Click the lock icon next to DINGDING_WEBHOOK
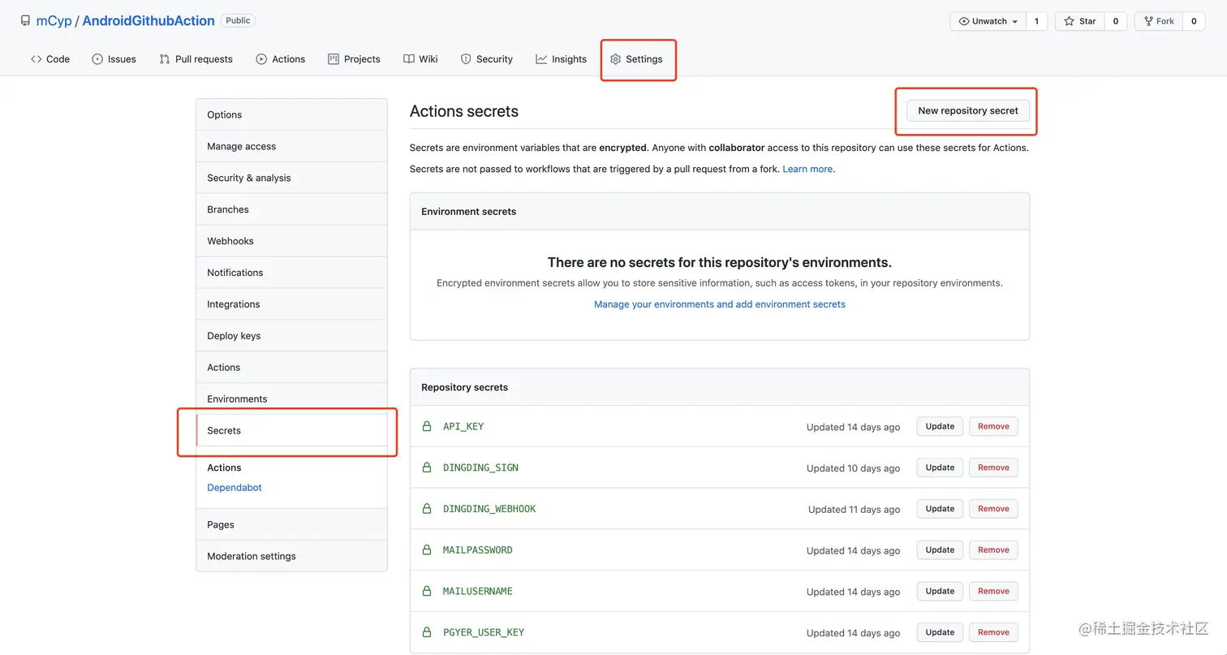The image size is (1227, 655). point(427,509)
